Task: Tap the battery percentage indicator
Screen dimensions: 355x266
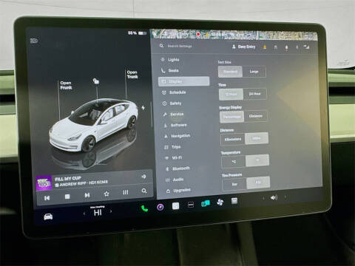Action: pos(137,33)
